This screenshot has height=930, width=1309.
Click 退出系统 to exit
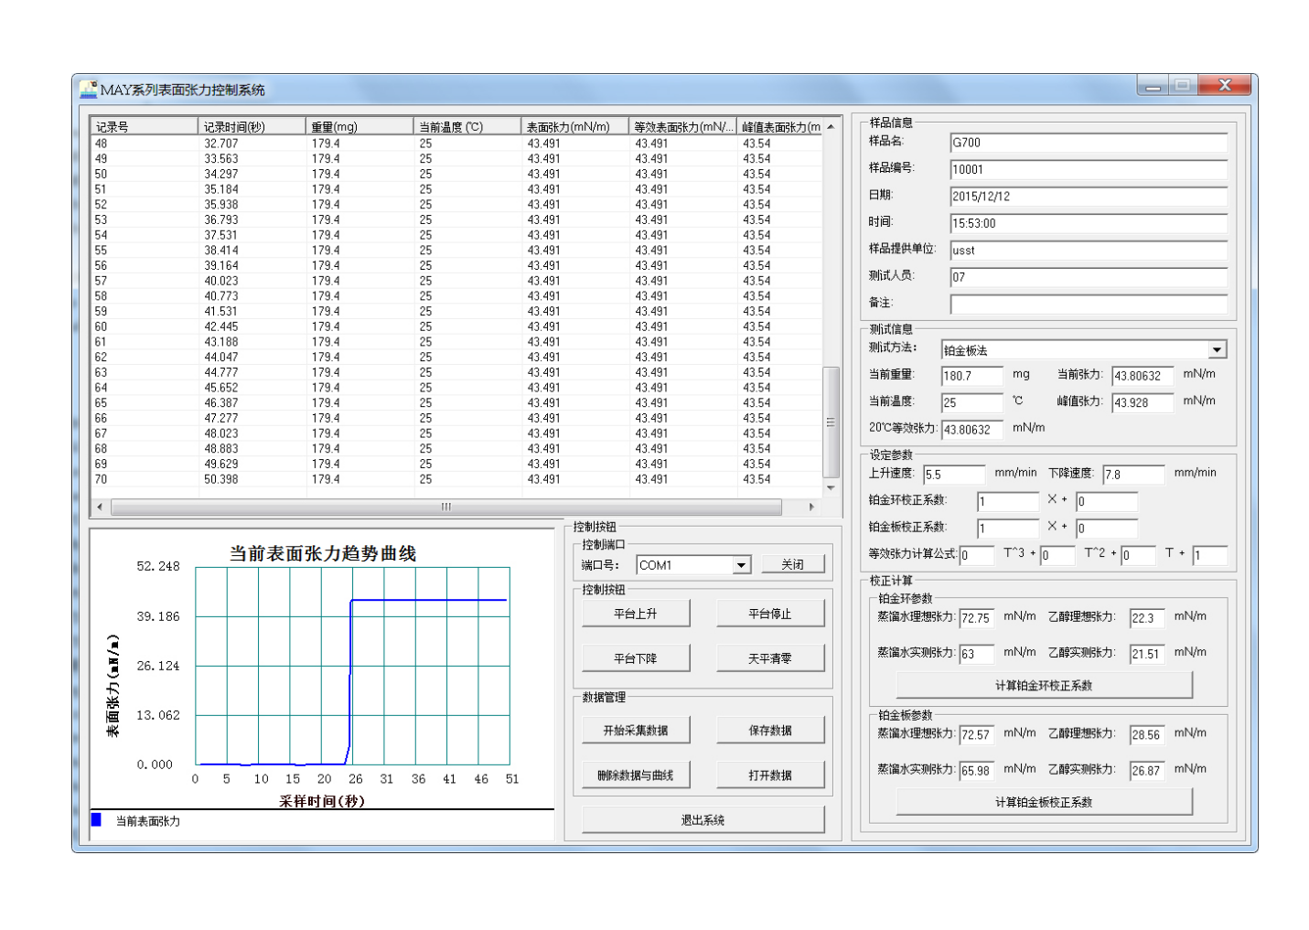coord(703,820)
